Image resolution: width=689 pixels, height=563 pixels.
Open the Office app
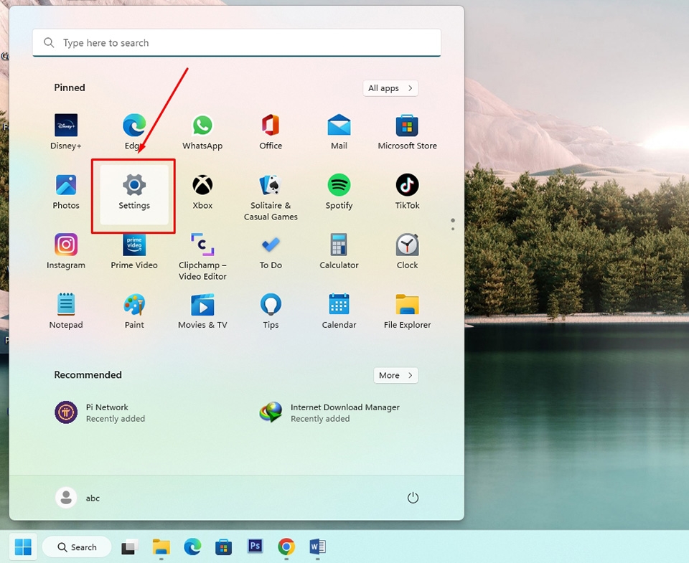(271, 132)
